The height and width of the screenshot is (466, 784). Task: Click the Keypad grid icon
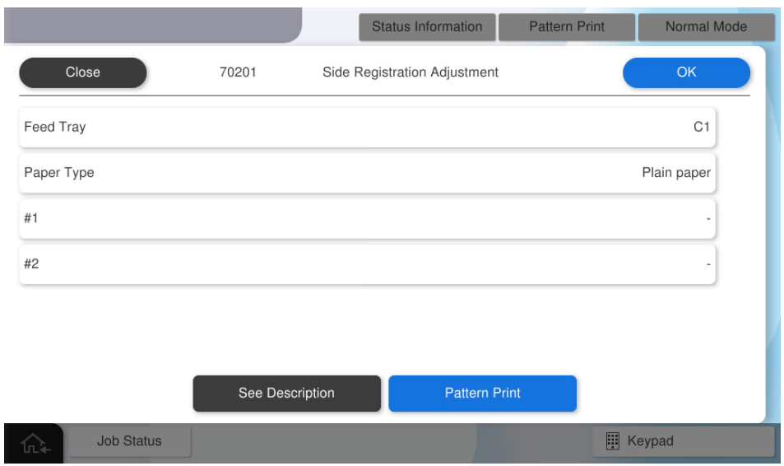click(612, 441)
